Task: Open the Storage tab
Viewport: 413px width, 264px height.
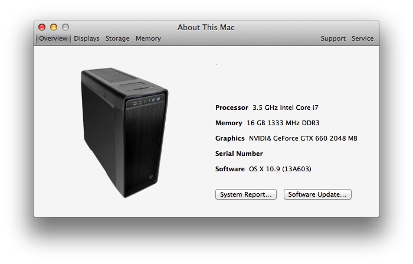Action: (117, 38)
